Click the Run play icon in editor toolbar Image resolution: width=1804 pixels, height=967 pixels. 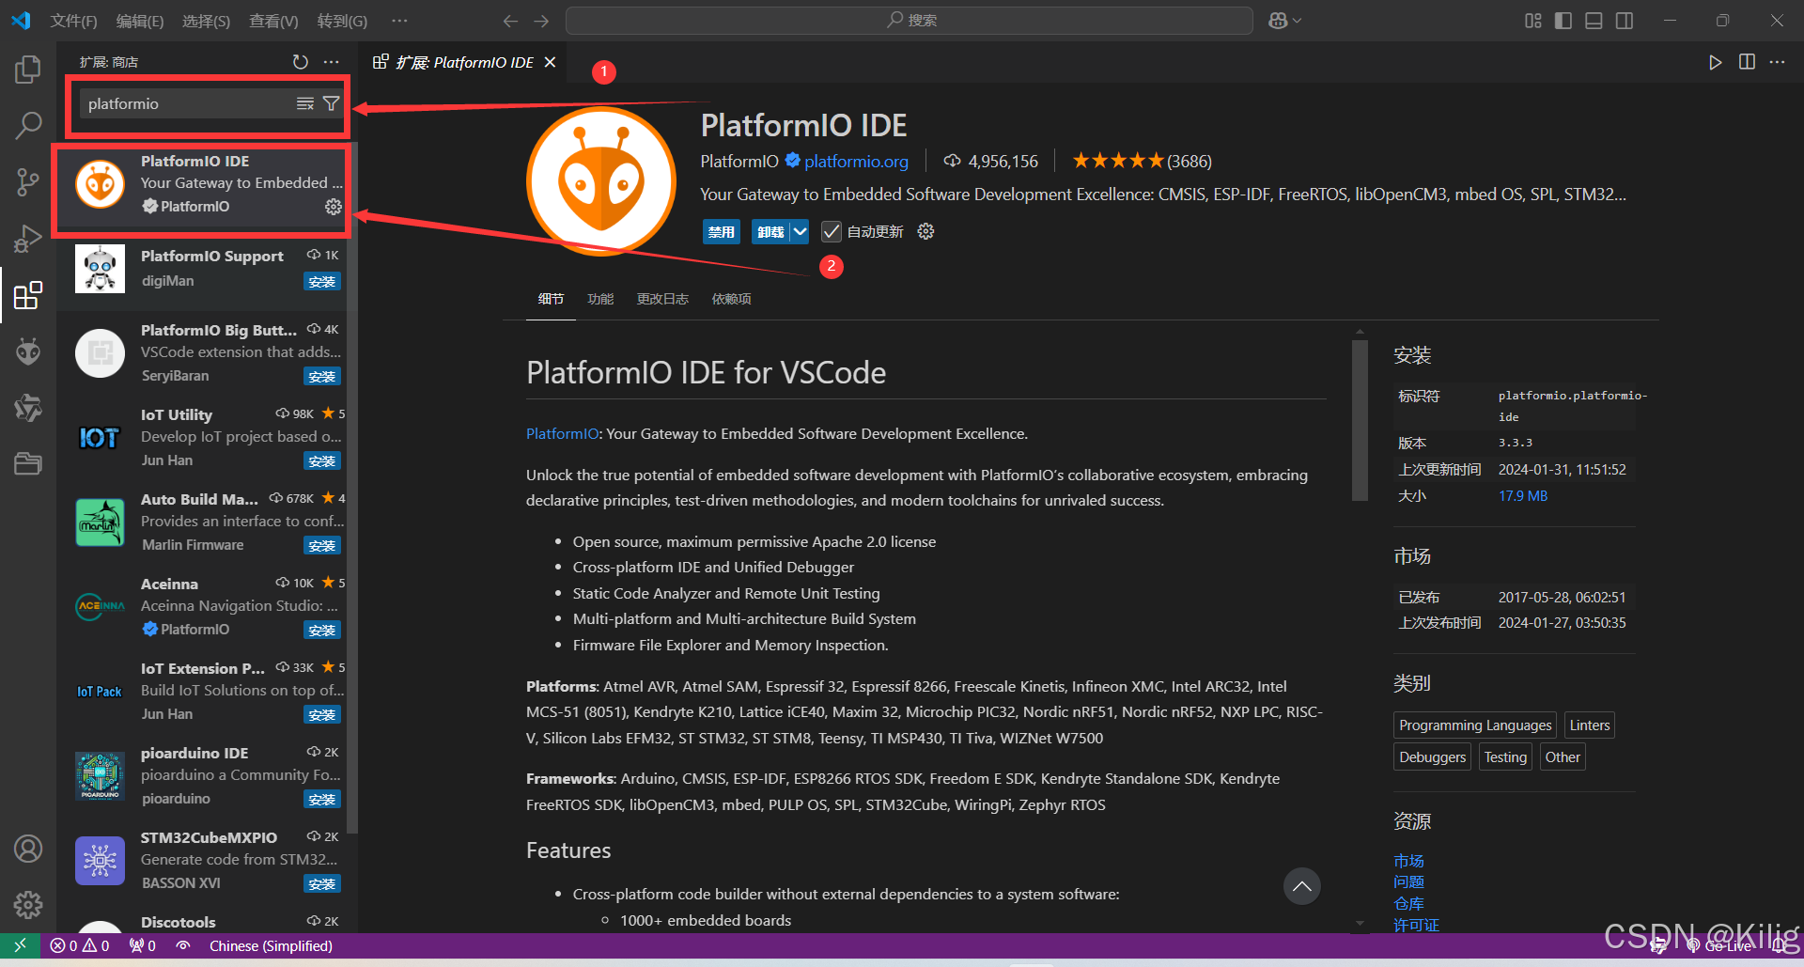[1716, 62]
